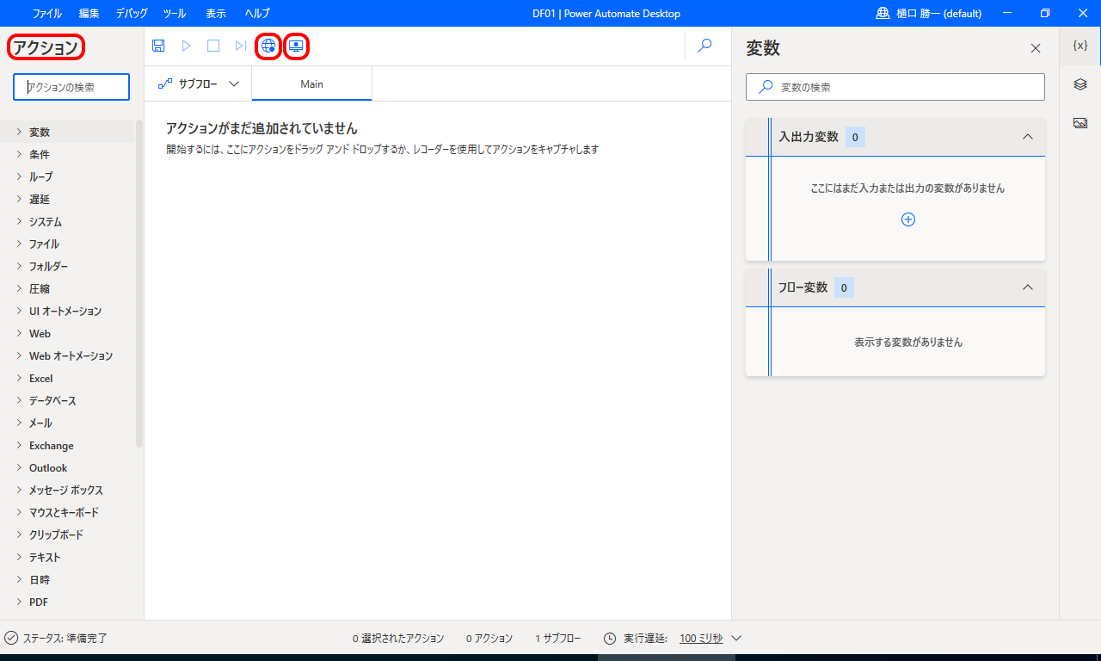Click the 樋口 勝一 (default) account name
This screenshot has width=1101, height=661.
(938, 13)
